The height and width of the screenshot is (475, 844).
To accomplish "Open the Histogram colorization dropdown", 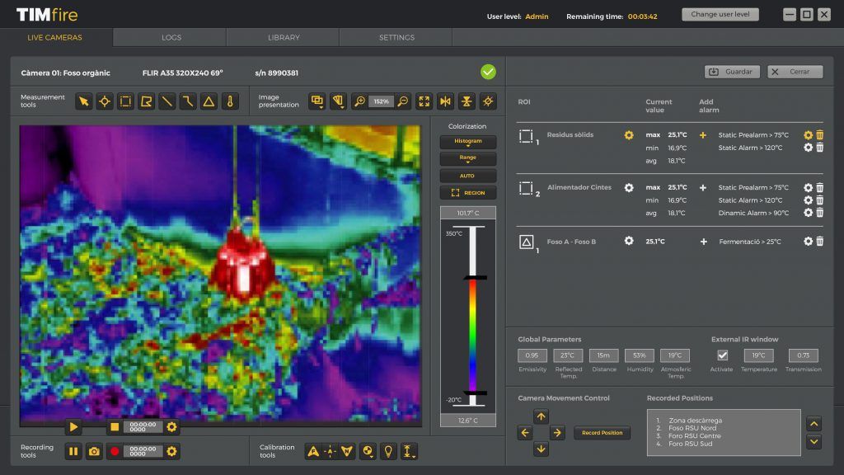I will [x=468, y=141].
